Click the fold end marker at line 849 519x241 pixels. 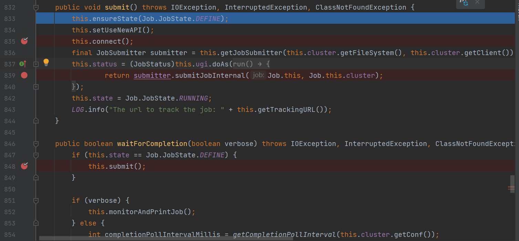pyautogui.click(x=36, y=178)
